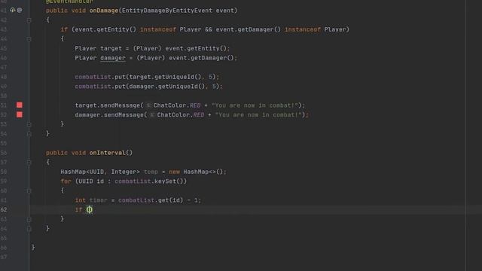
Task: Click the "You are now in combat!" string on line 51
Action: pos(255,105)
